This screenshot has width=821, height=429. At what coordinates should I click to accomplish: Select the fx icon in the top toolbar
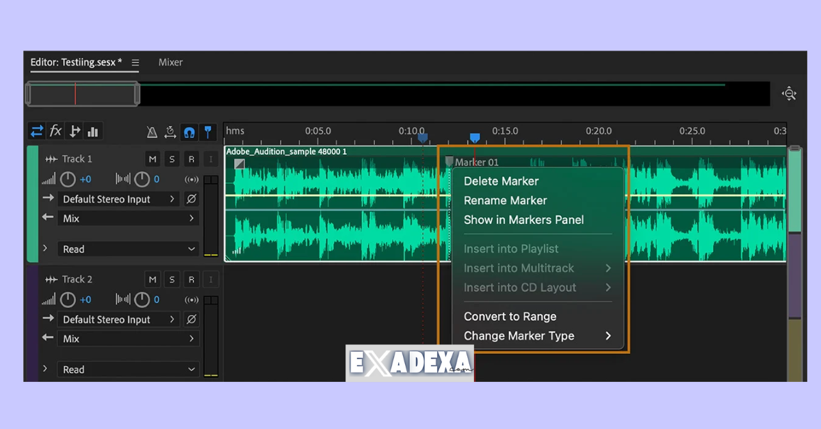(x=55, y=131)
